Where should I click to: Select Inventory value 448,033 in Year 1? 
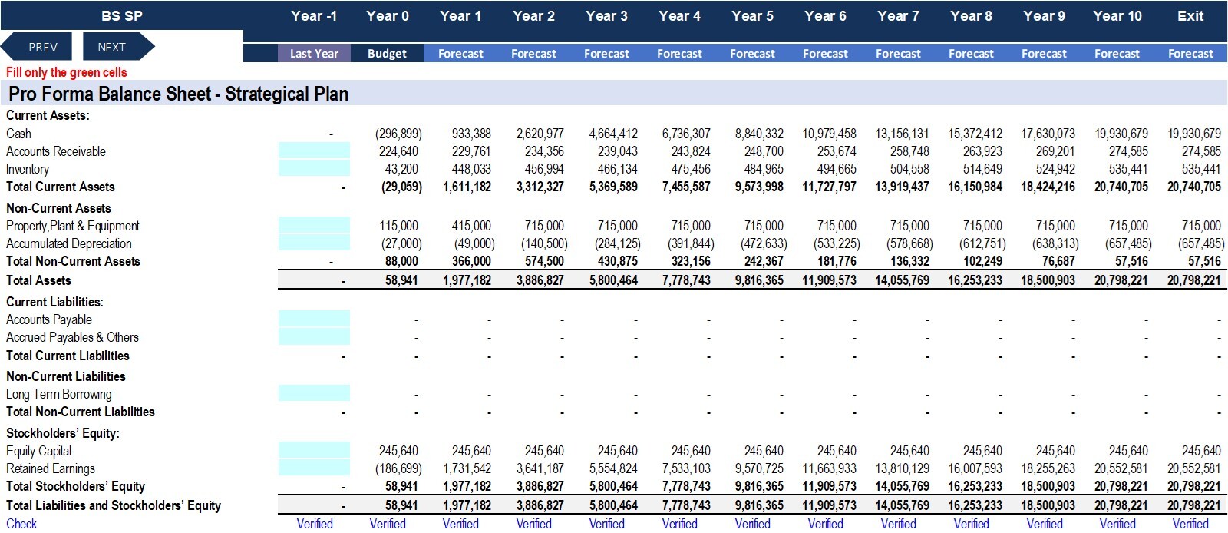pyautogui.click(x=471, y=169)
